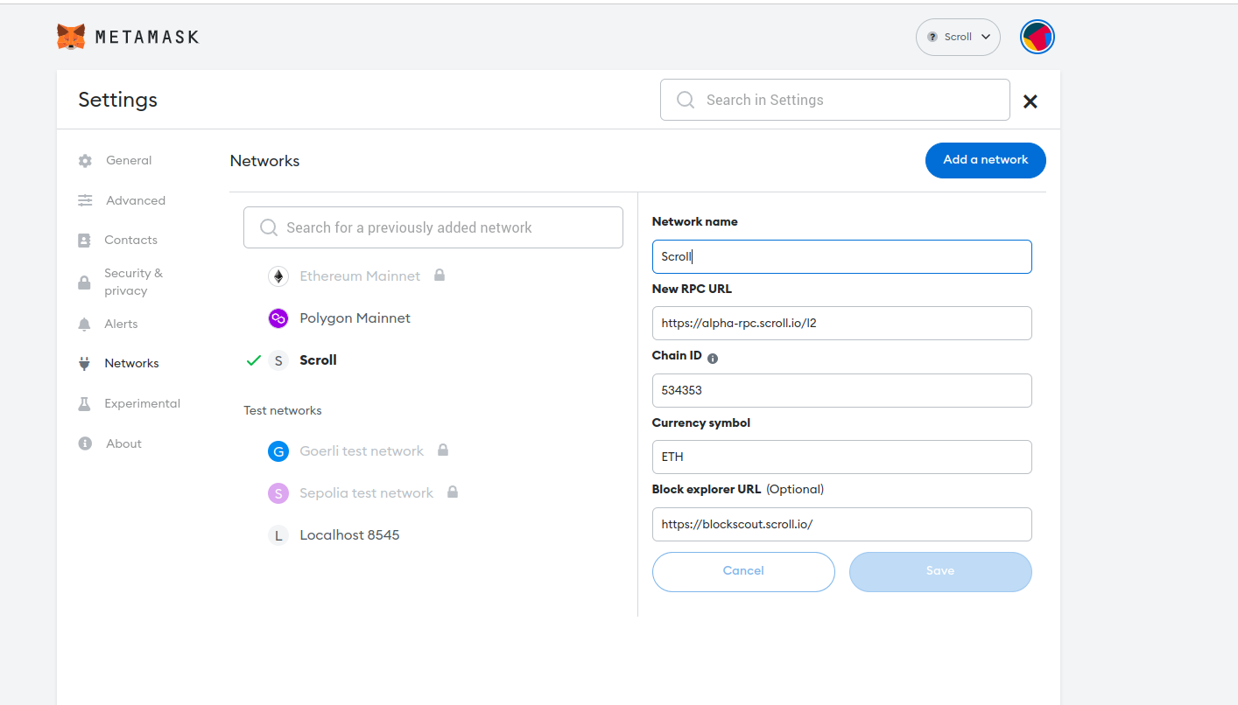
Task: Click the Contacts address book icon
Action: (x=84, y=240)
